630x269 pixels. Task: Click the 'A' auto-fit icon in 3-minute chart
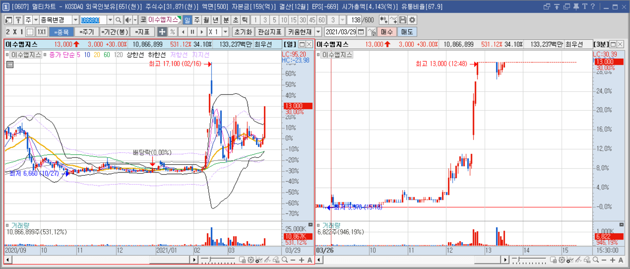click(x=621, y=260)
